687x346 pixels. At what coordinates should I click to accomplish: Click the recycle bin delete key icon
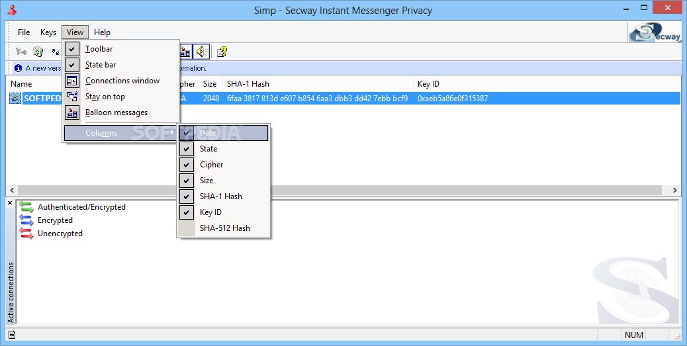coord(38,52)
